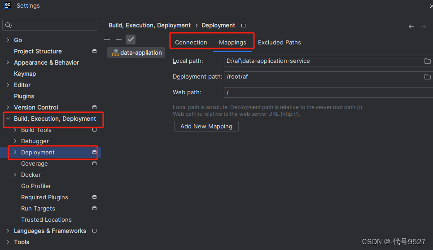This screenshot has height=250, width=433.
Task: Open Project Structure settings
Action: pyautogui.click(x=38, y=51)
